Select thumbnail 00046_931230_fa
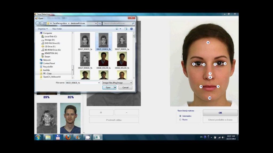The image size is (273, 153). [x=104, y=61]
